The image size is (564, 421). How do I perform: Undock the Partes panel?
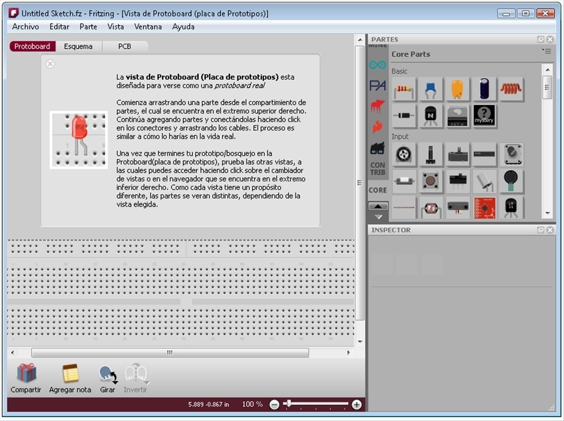click(541, 39)
